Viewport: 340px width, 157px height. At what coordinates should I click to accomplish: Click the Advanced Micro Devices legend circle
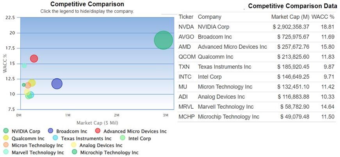(98, 131)
